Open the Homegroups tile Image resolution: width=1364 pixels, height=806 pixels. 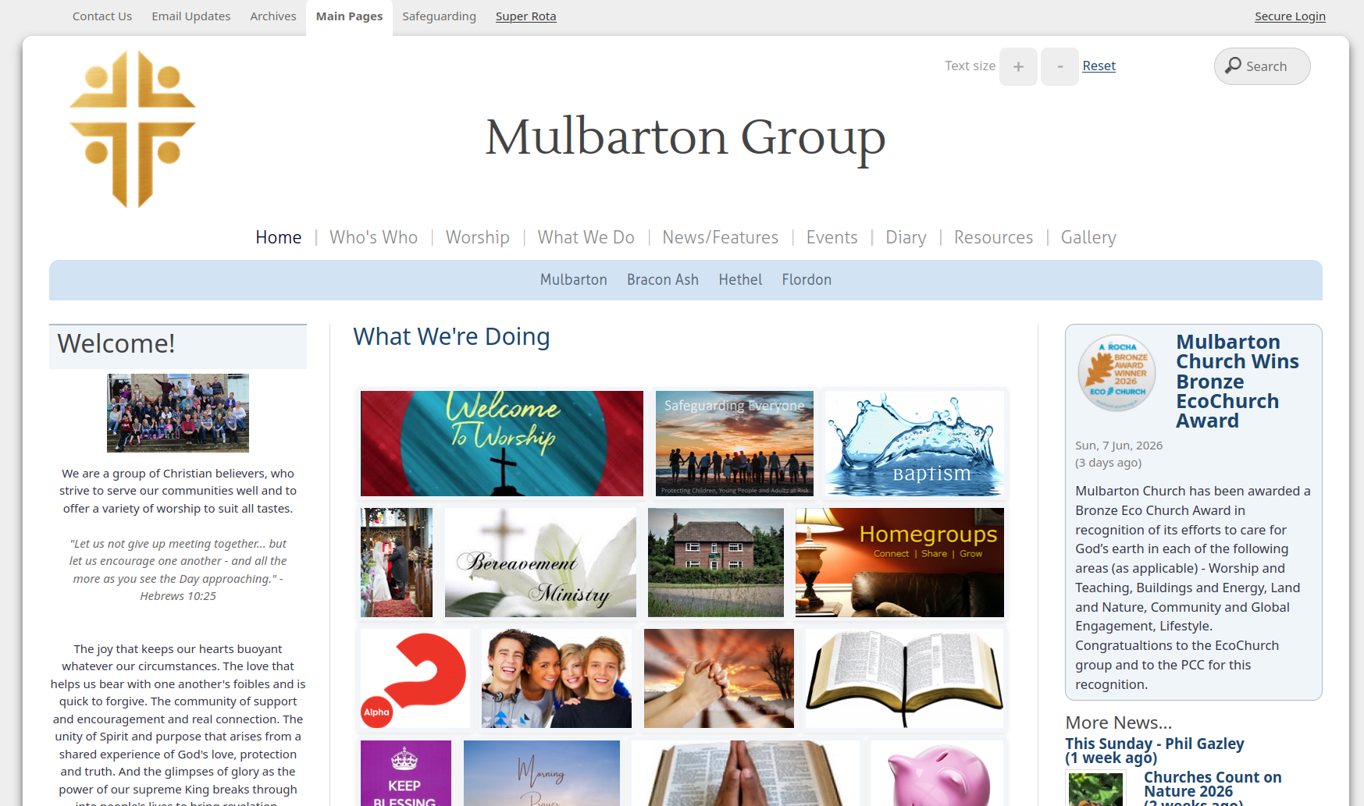899,563
